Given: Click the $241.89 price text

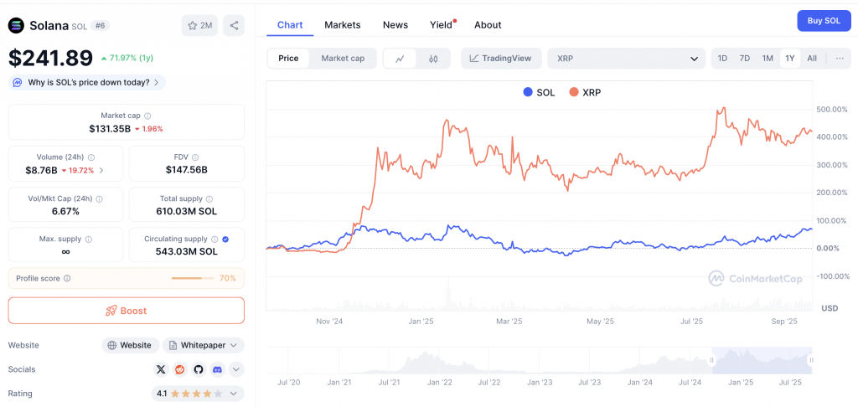Looking at the screenshot, I should coord(50,58).
